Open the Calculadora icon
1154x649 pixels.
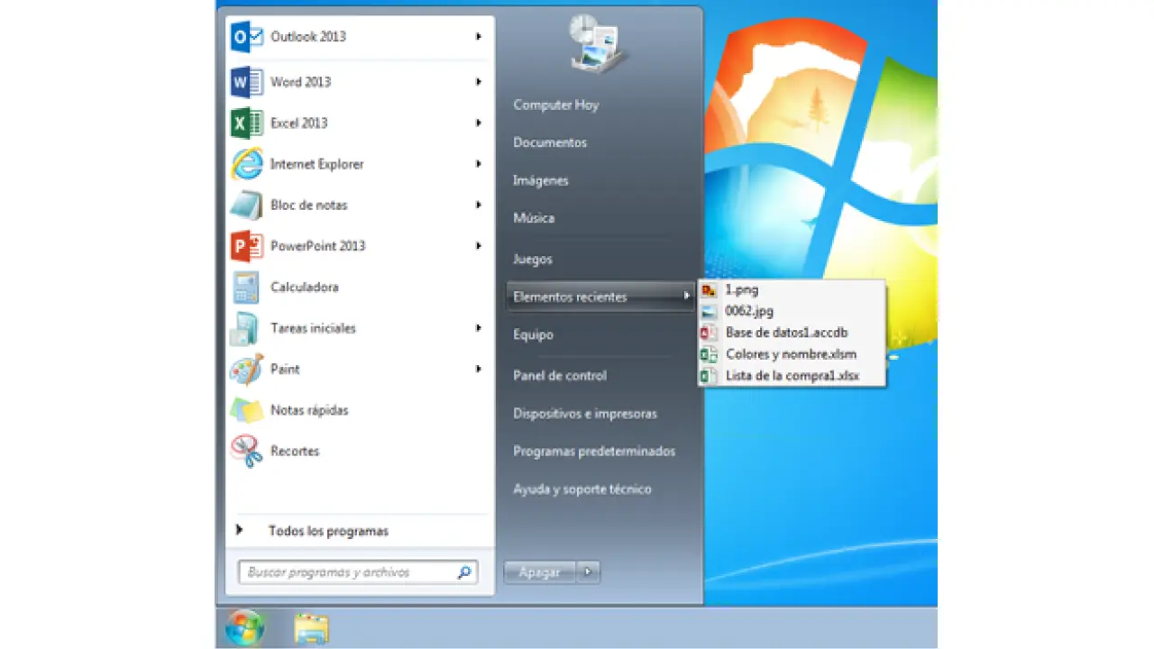246,288
